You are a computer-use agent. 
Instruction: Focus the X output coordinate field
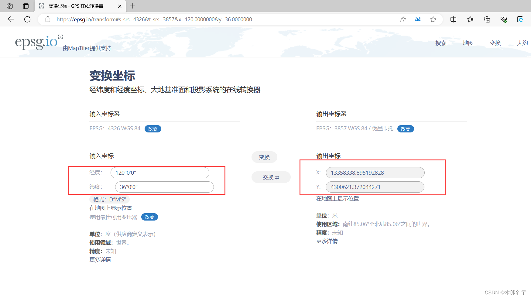tap(375, 173)
